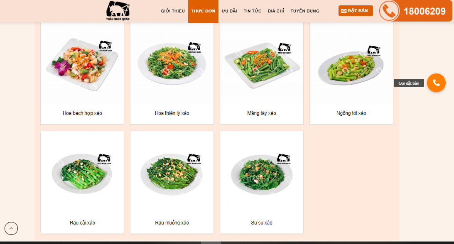Click the Su su xào title
The image size is (454, 244).
coord(261,223)
